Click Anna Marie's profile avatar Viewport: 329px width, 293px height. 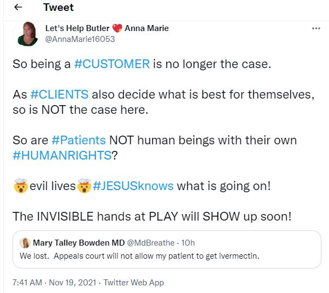(28, 34)
